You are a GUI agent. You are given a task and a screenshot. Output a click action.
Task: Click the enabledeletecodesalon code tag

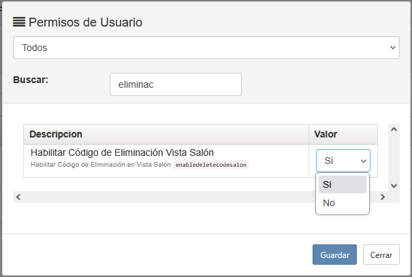[211, 165]
